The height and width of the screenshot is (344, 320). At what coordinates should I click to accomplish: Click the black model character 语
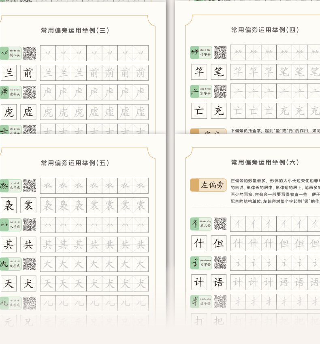pyautogui.click(x=218, y=282)
